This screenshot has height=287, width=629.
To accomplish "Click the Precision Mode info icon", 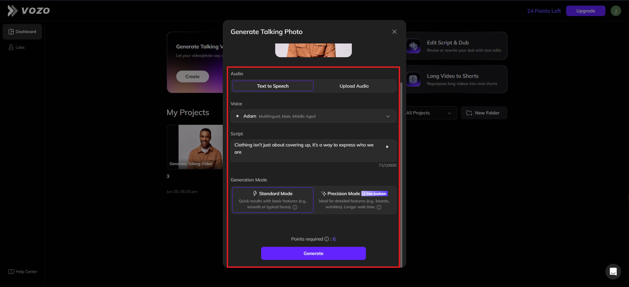I will click(379, 207).
